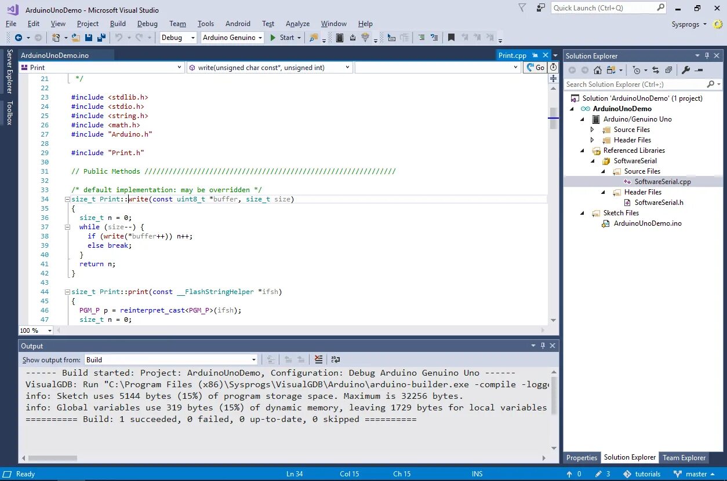
Task: Open Properties wrench icon in Solution Explorer
Action: click(686, 70)
